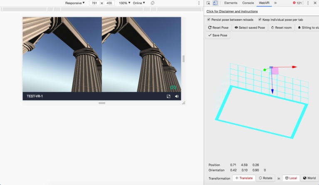Toggle Keep individual pose per tab checkbox
The width and height of the screenshot is (319, 185).
[x=260, y=20]
